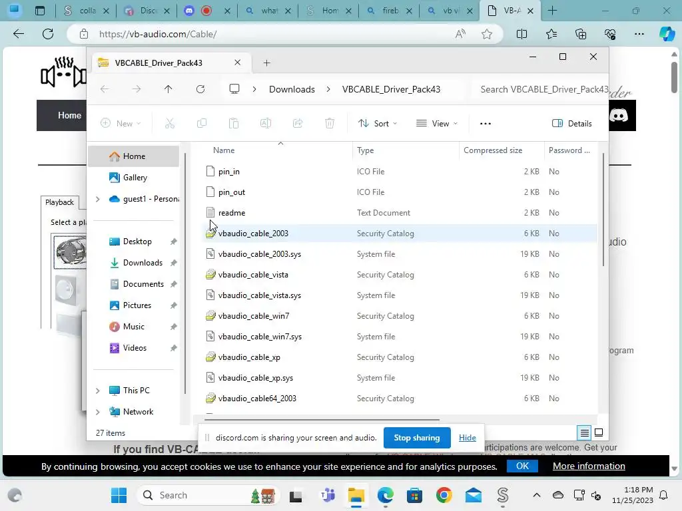Open the Sort dropdown menu

377,123
